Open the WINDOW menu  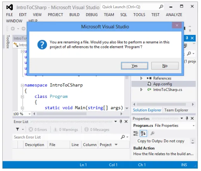14,21
